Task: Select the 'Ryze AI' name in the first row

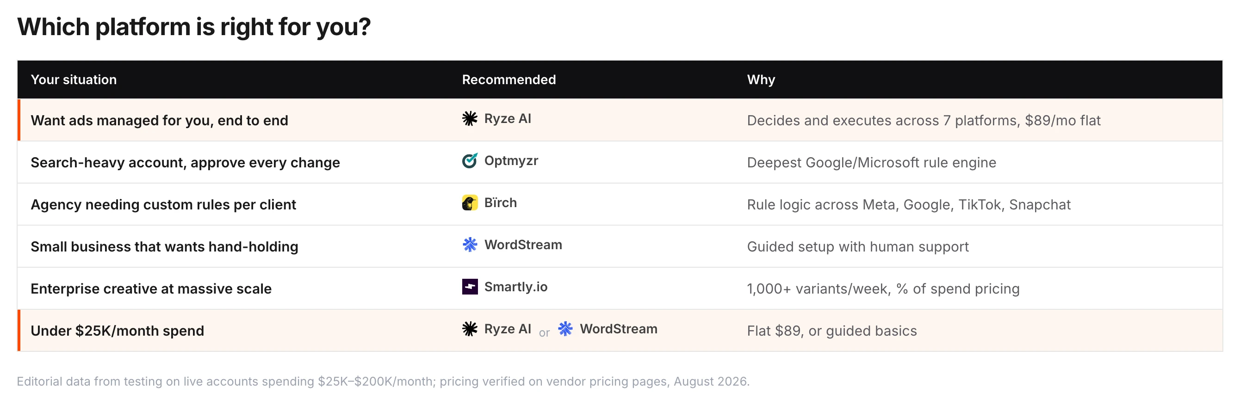Action: pos(508,118)
